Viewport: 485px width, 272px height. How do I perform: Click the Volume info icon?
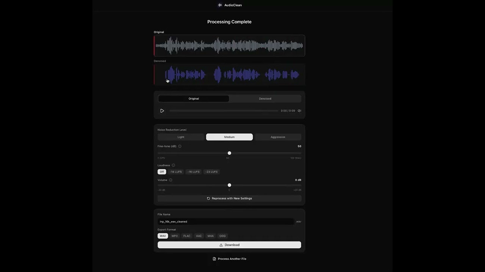coord(171,180)
